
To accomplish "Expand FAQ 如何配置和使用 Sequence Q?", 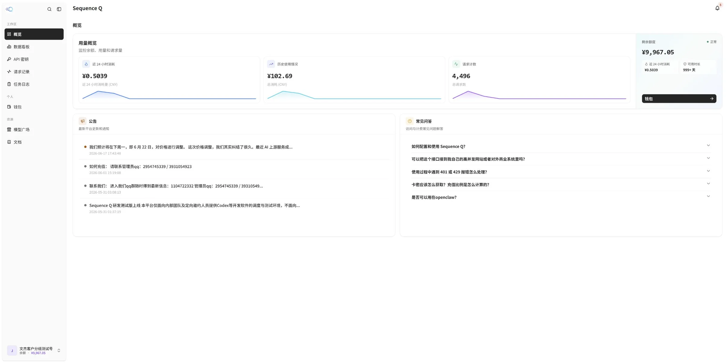I will pos(561,146).
